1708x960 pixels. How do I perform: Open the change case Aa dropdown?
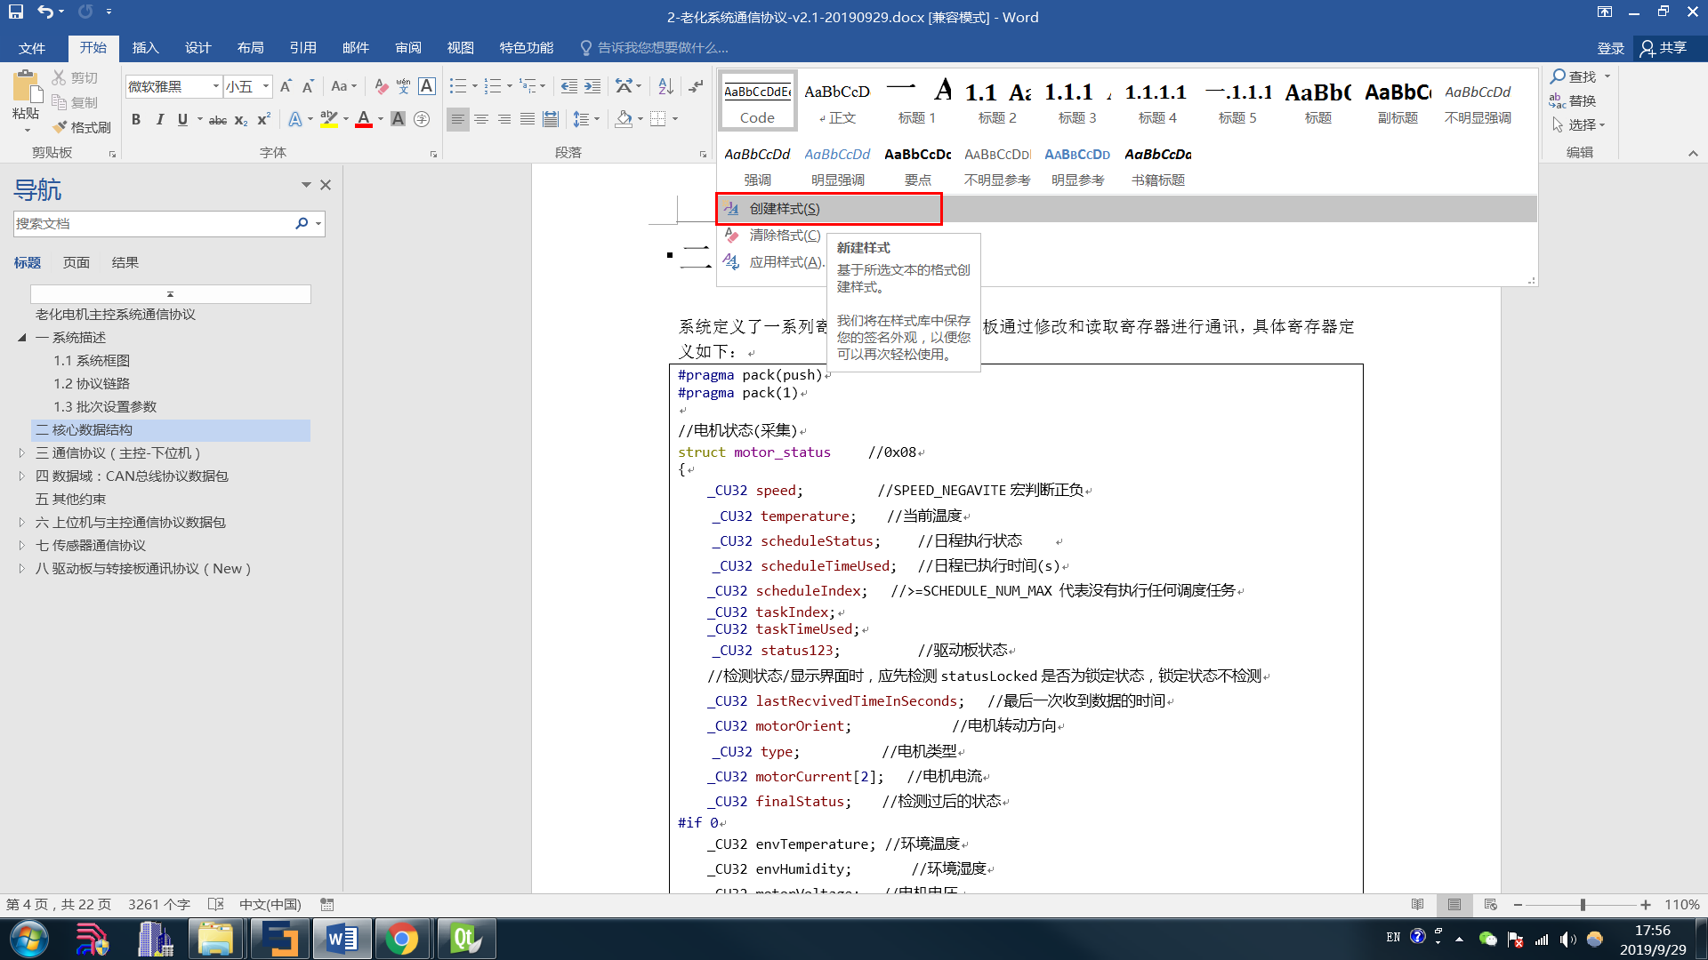click(343, 86)
